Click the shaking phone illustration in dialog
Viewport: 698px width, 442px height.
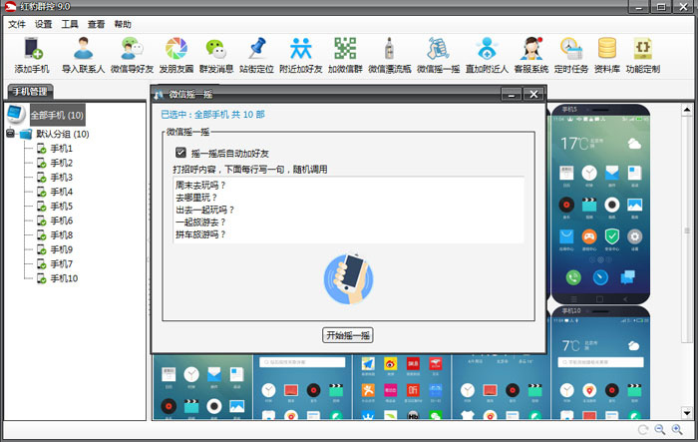(348, 279)
